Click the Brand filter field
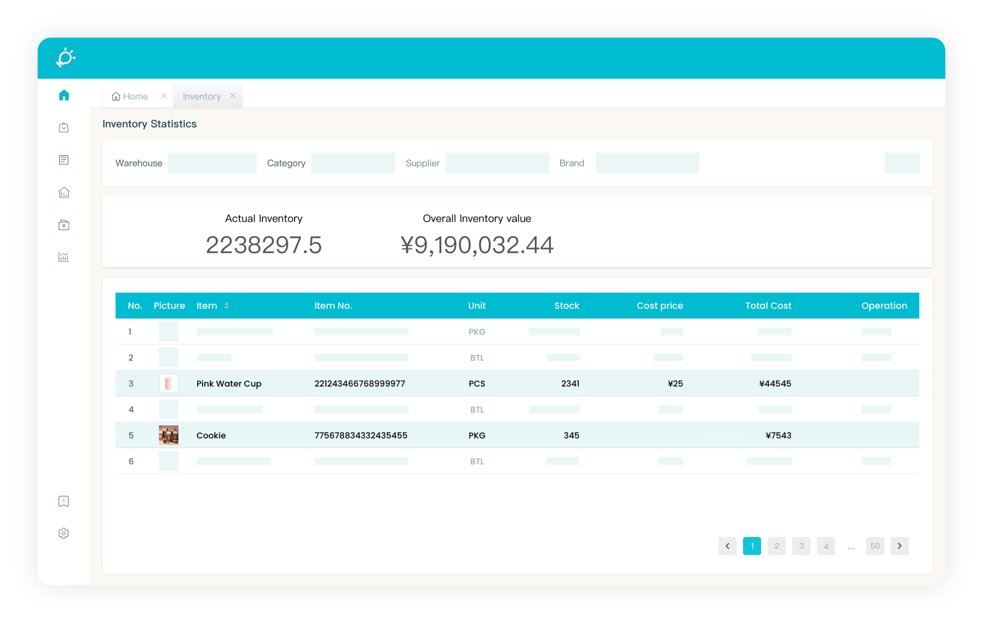This screenshot has width=983, height=623. point(647,163)
